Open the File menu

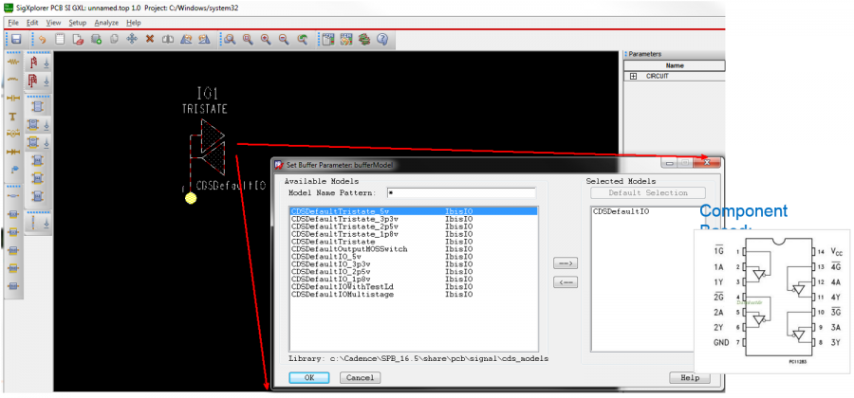tap(13, 22)
